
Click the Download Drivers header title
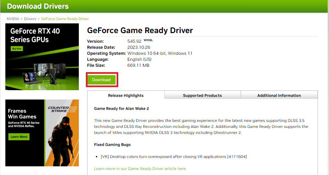[x=38, y=6]
